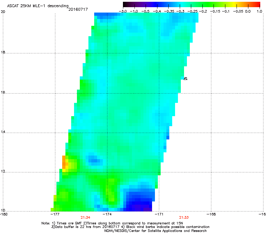Screen dimensions: 266x233
Task: Click the latitude axis label 18
Action: [x=3, y=52]
